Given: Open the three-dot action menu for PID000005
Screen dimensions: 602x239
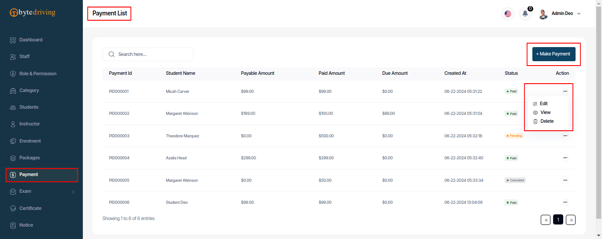Looking at the screenshot, I should (565, 180).
